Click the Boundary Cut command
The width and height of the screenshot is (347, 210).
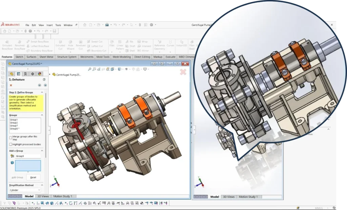pos(97,51)
